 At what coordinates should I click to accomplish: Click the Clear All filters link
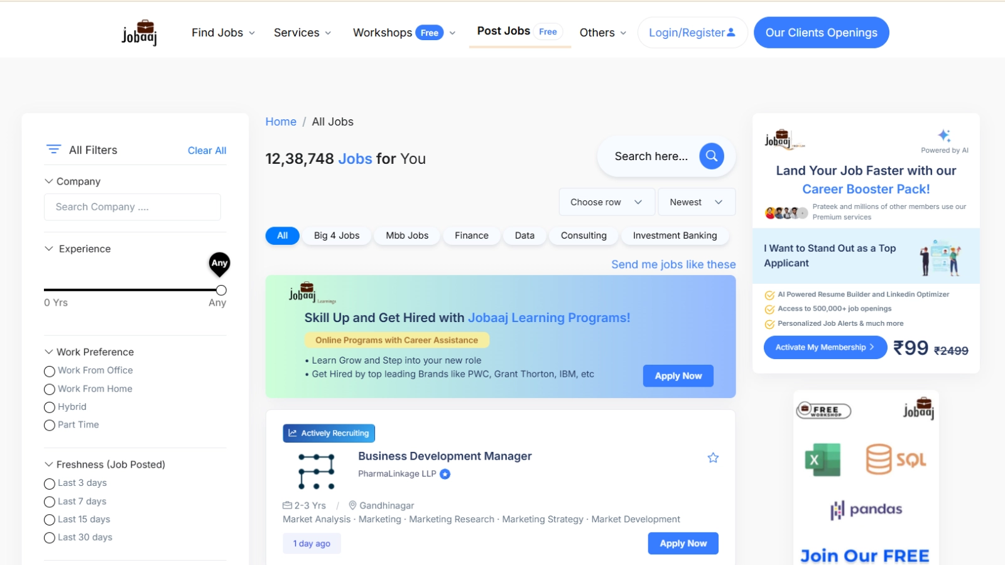tap(207, 151)
